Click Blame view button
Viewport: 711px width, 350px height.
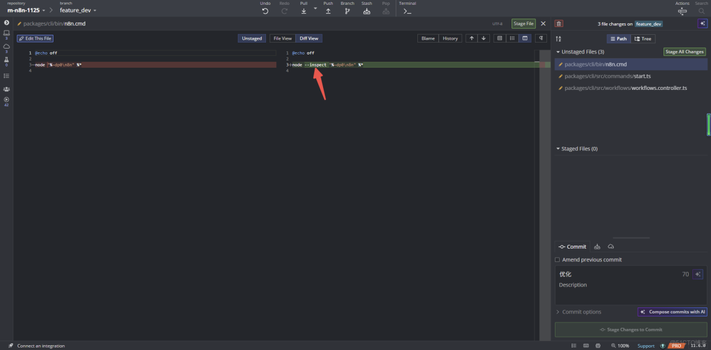428,38
